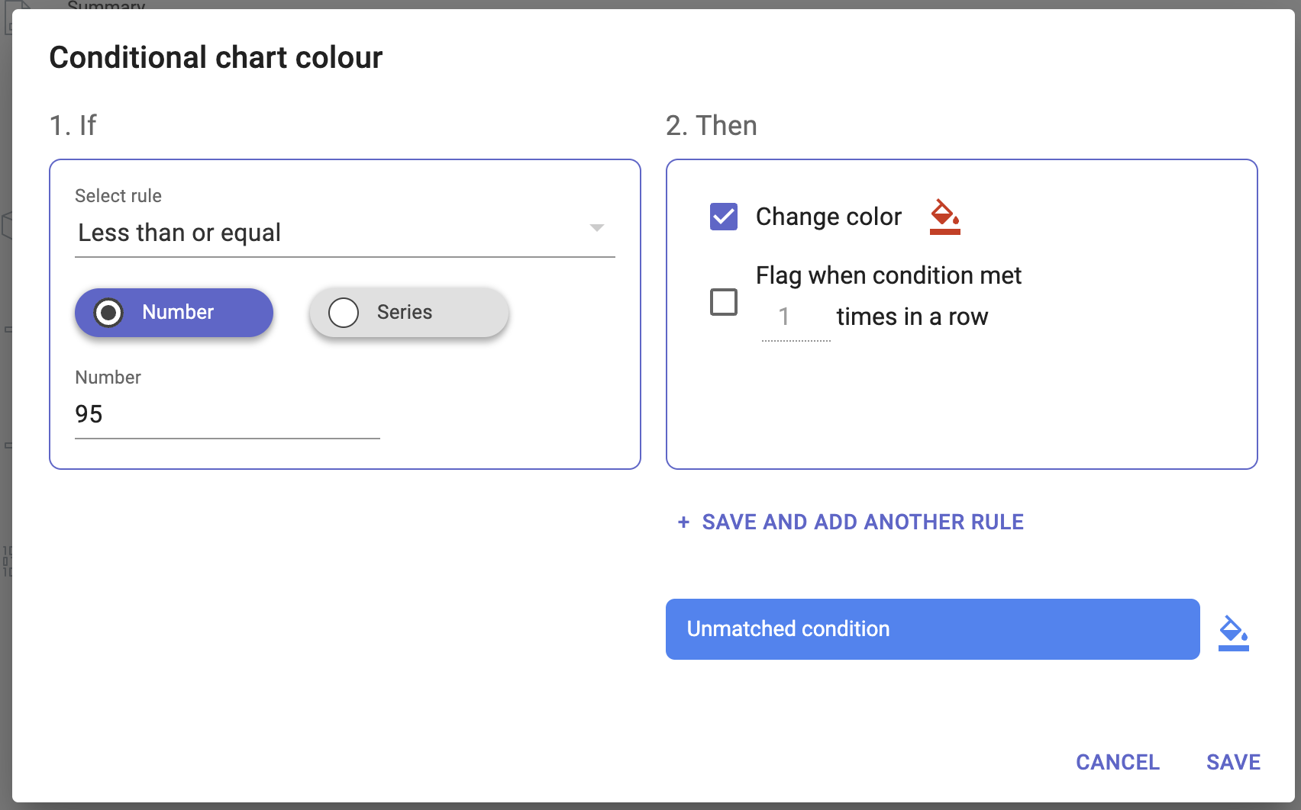
Task: Click the red paint bucket color icon
Action: coord(944,217)
